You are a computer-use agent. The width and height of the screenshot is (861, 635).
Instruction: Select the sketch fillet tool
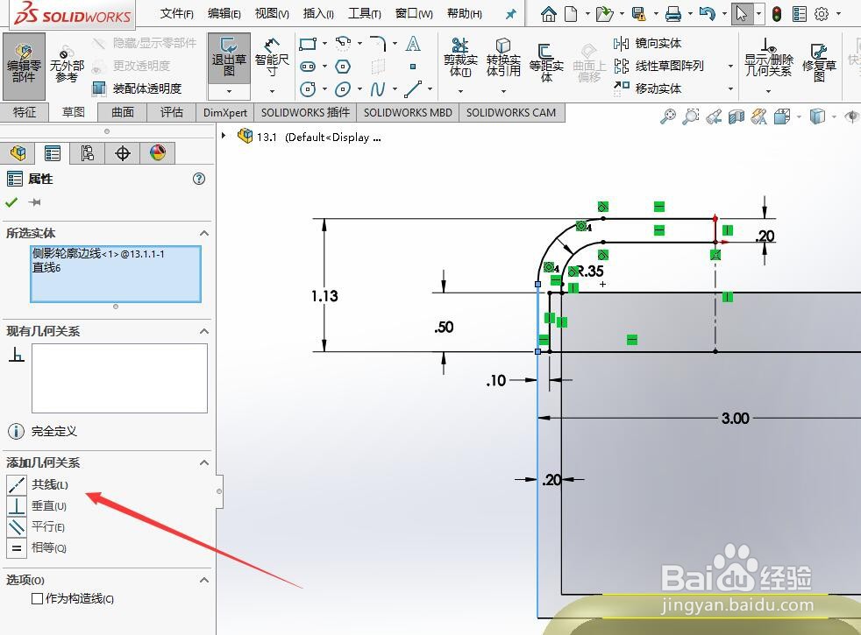(x=378, y=43)
